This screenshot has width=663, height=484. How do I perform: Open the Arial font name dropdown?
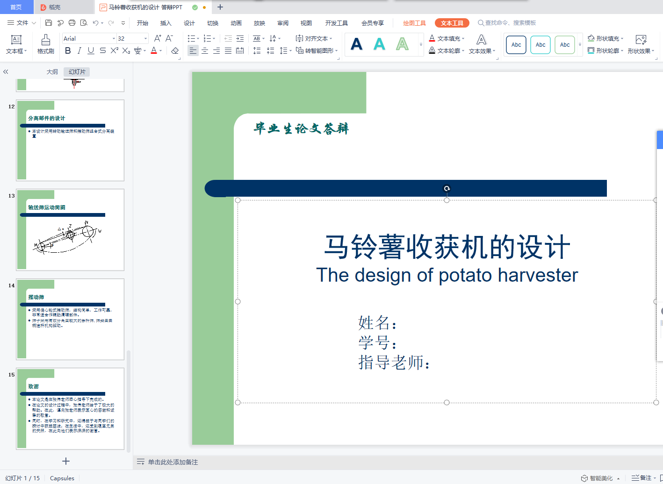coord(114,38)
